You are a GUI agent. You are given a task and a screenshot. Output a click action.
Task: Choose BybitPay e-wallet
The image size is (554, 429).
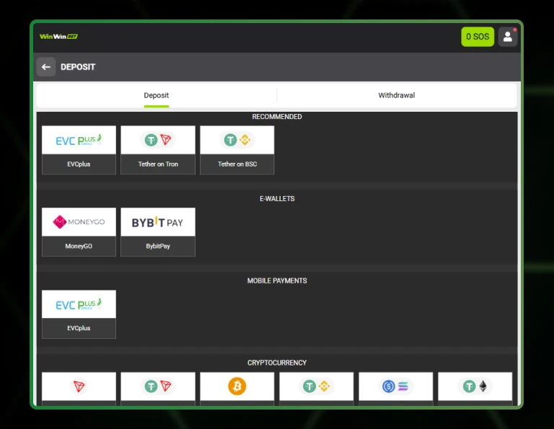158,232
